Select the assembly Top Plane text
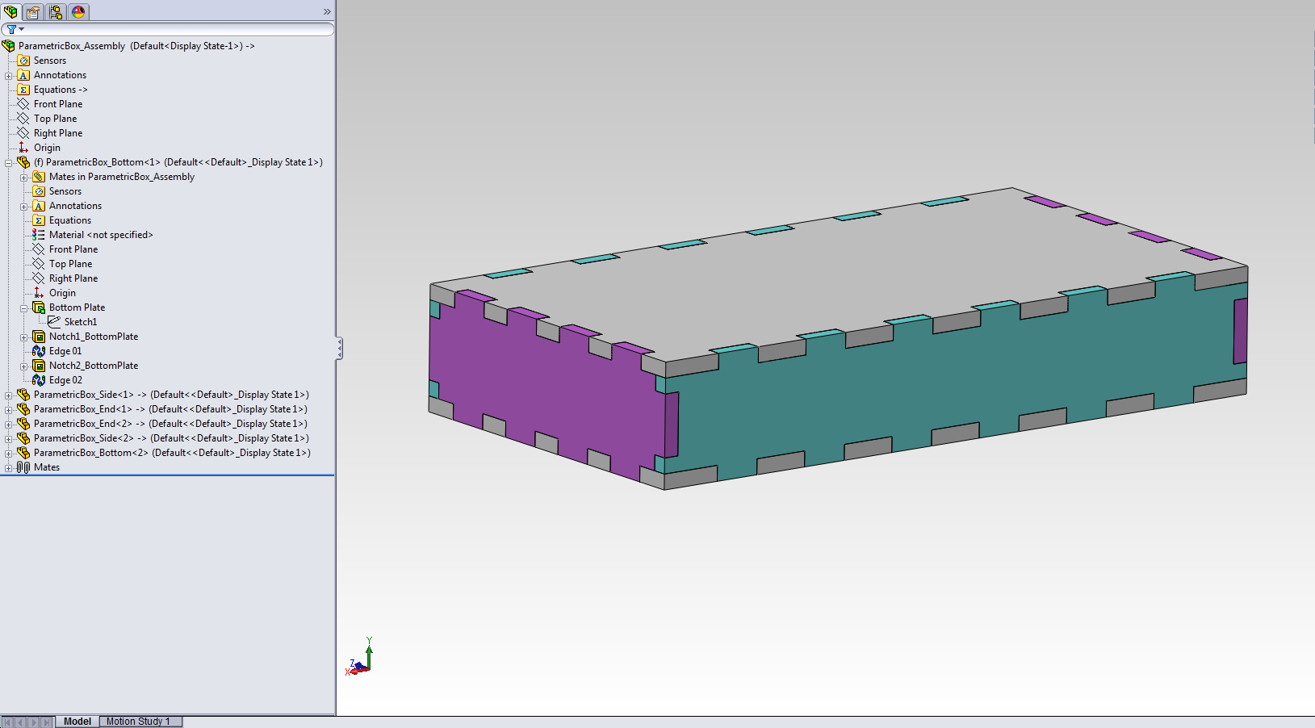 coord(55,119)
